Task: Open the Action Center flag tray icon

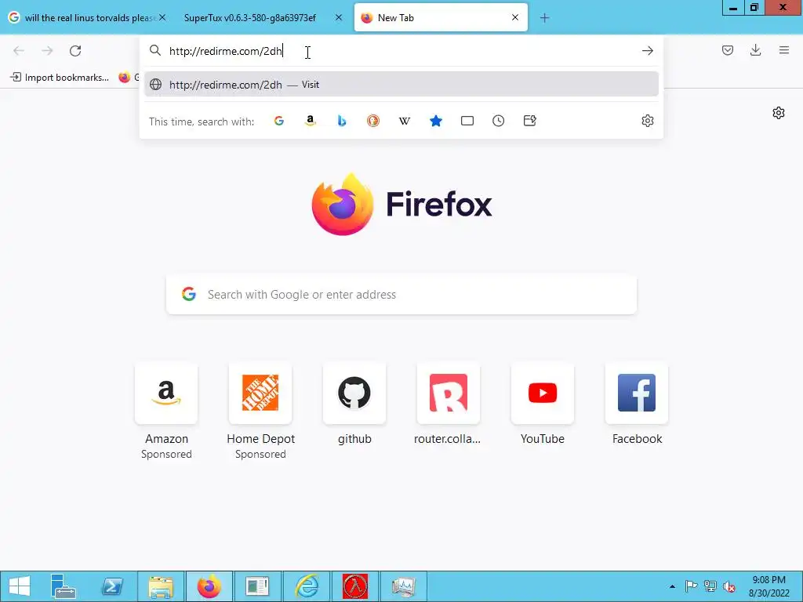Action: [x=691, y=586]
